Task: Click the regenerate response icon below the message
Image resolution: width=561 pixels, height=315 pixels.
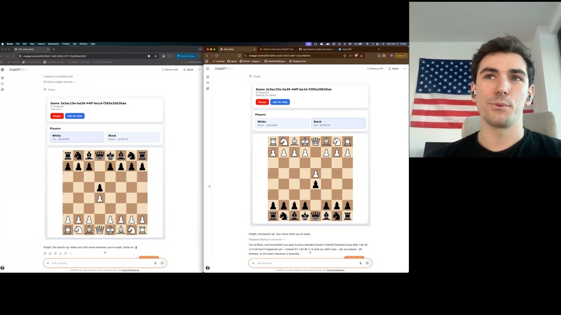Action: pos(66,253)
